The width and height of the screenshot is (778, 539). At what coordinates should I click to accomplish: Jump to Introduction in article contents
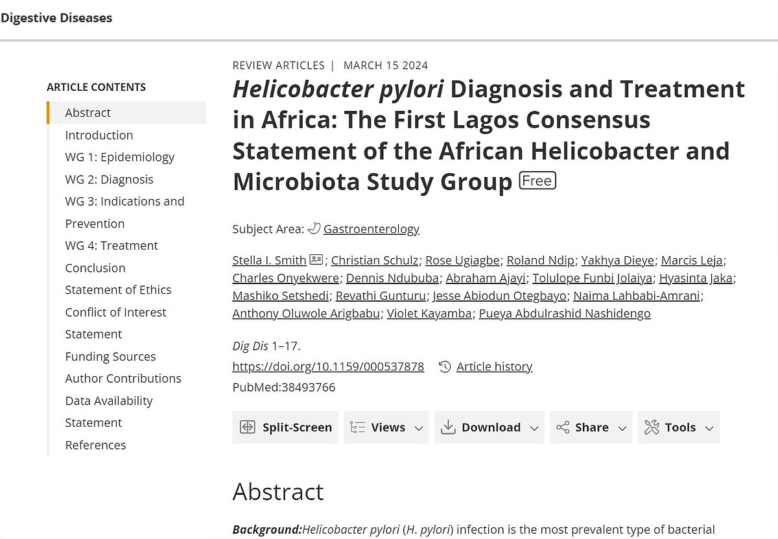99,135
